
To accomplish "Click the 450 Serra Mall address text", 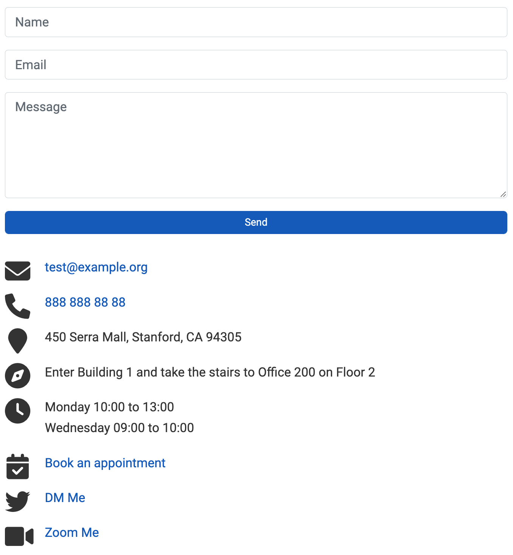I will pos(143,337).
